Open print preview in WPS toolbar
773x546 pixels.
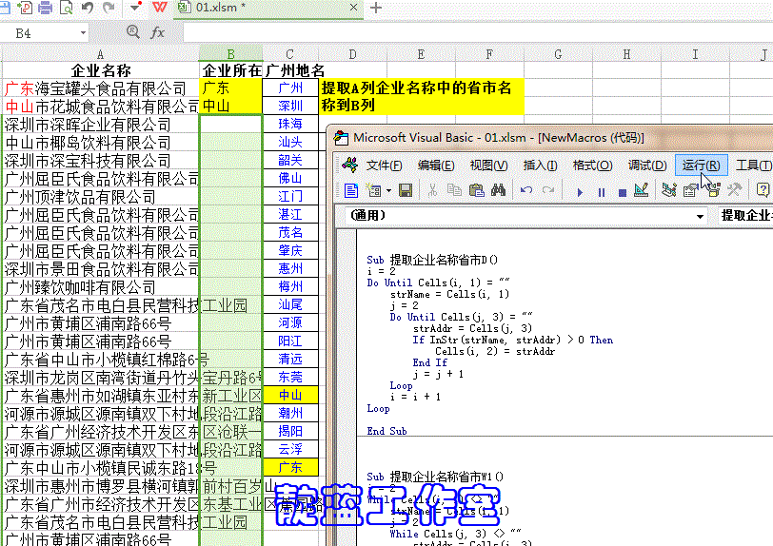coord(66,8)
